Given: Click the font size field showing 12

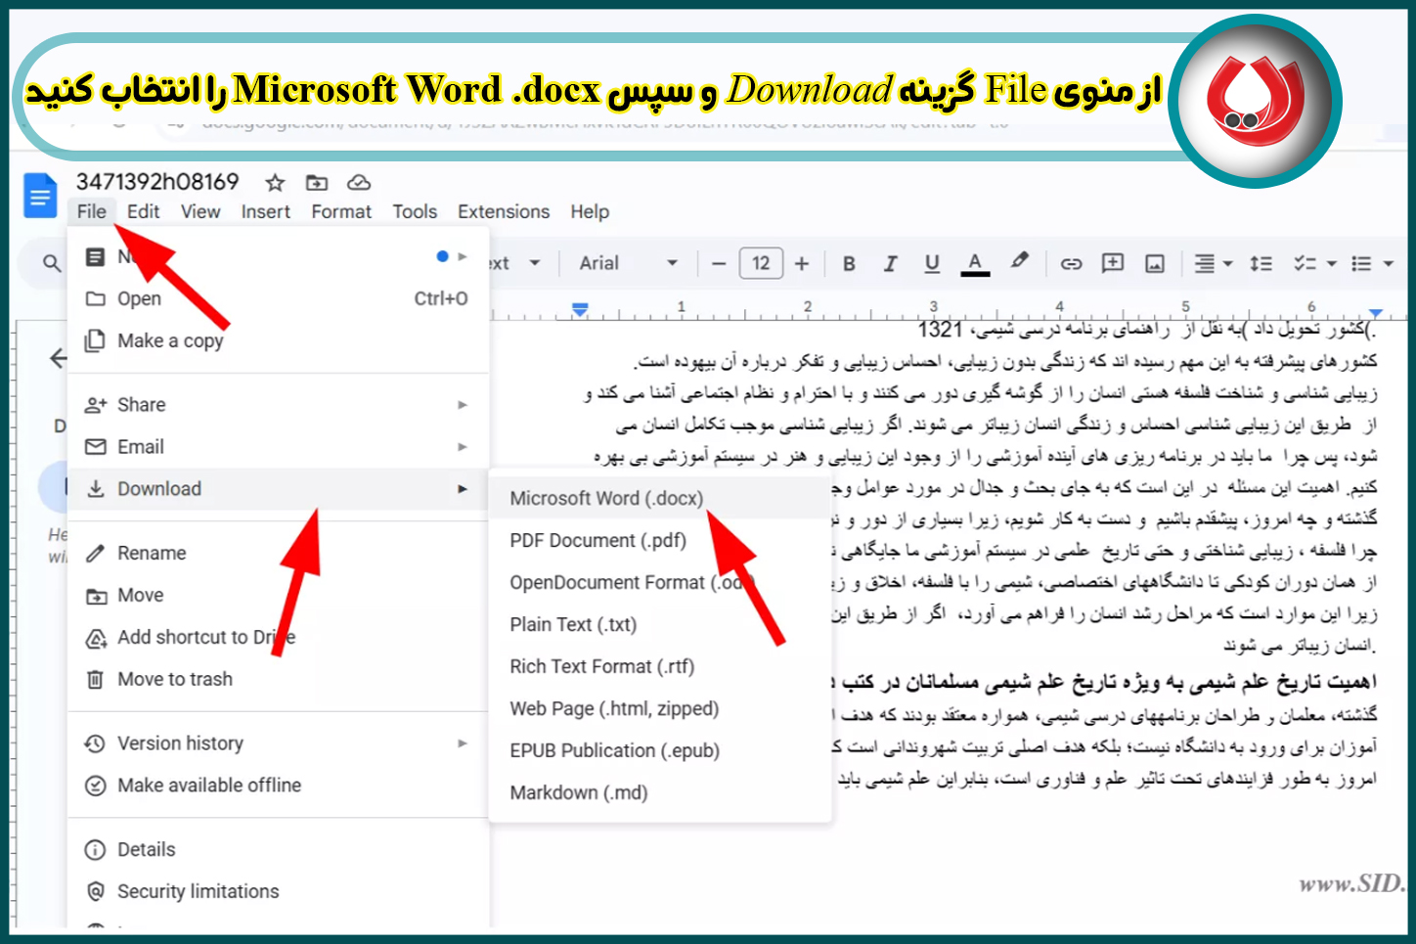Looking at the screenshot, I should 761,262.
